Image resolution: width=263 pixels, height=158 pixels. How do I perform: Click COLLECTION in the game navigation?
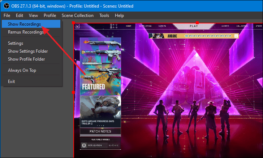242,26
